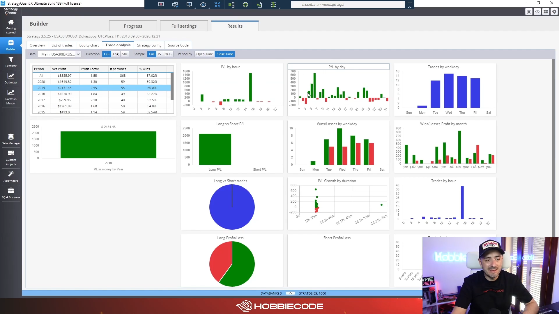Select the All period row
The height and width of the screenshot is (314, 559).
[101, 76]
